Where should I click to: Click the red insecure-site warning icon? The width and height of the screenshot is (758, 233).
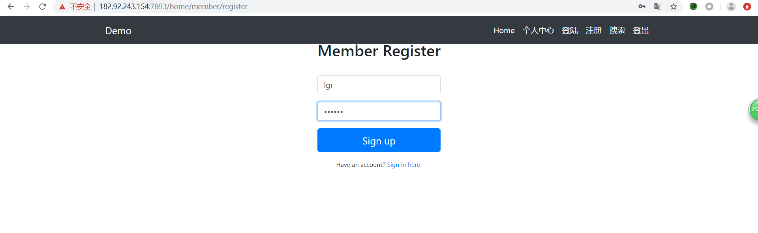(x=62, y=7)
